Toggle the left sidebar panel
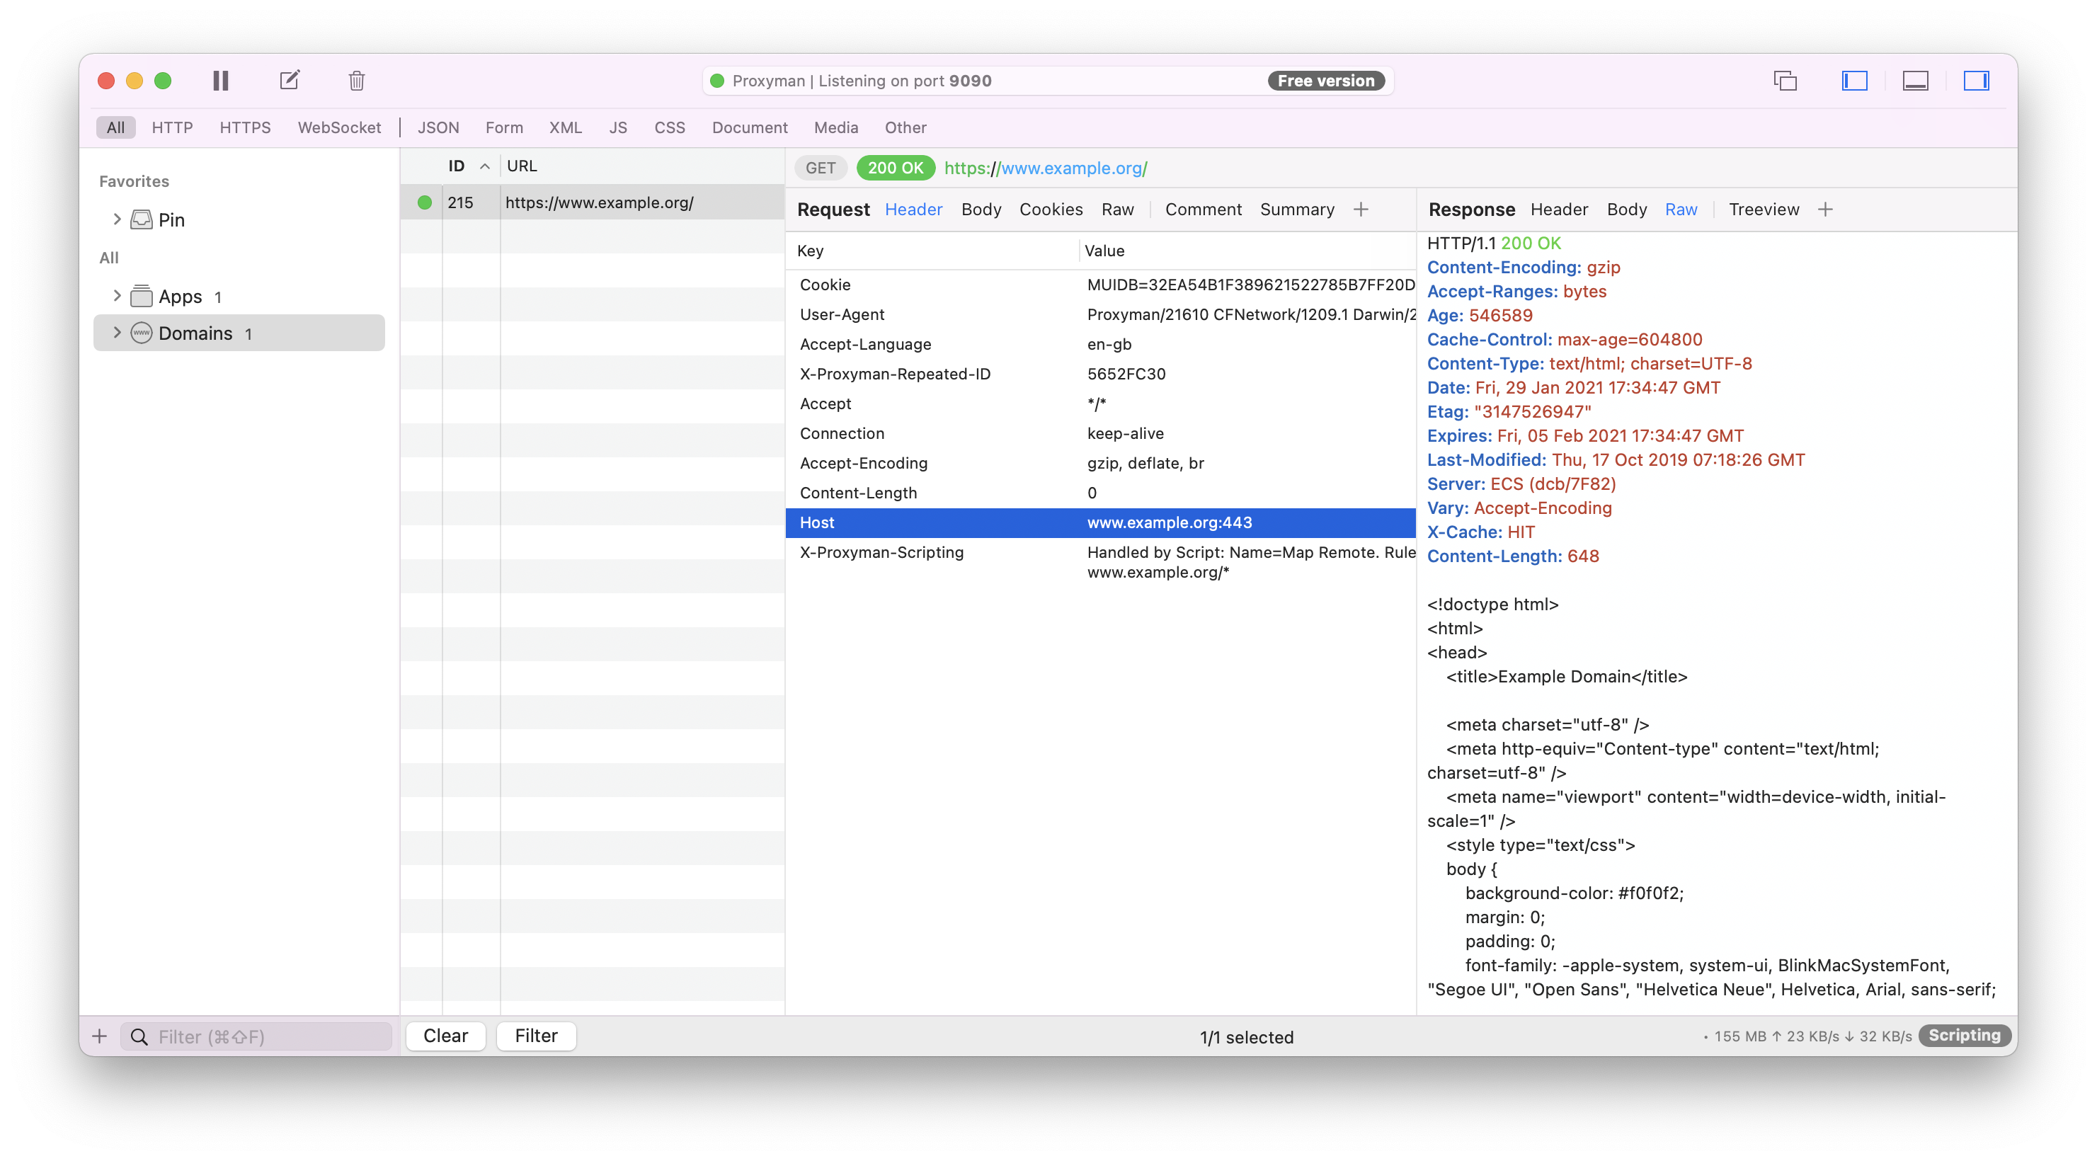2097x1161 pixels. pos(1853,81)
